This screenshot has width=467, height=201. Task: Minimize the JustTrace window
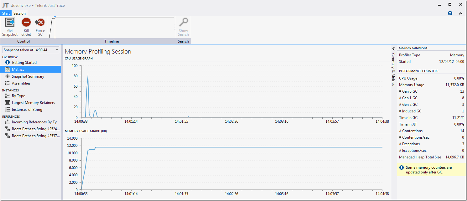pyautogui.click(x=439, y=4)
